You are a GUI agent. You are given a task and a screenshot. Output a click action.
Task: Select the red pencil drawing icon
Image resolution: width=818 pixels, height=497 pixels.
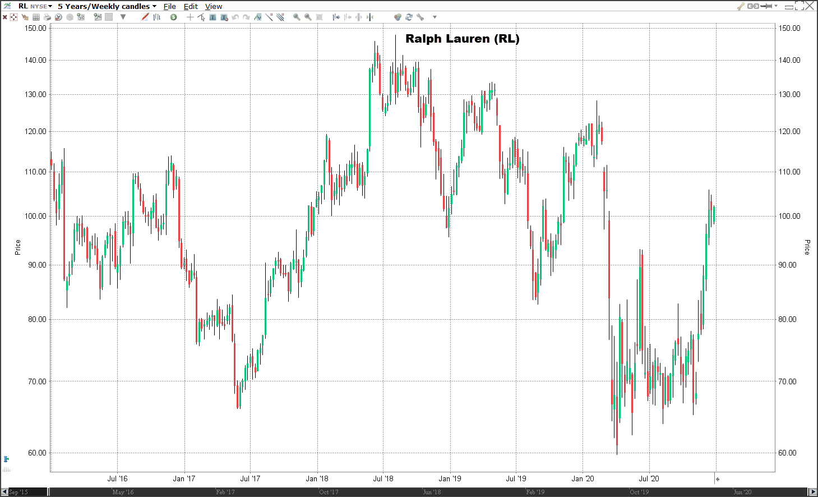pyautogui.click(x=145, y=17)
